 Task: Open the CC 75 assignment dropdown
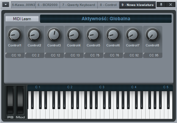click(x=94, y=55)
